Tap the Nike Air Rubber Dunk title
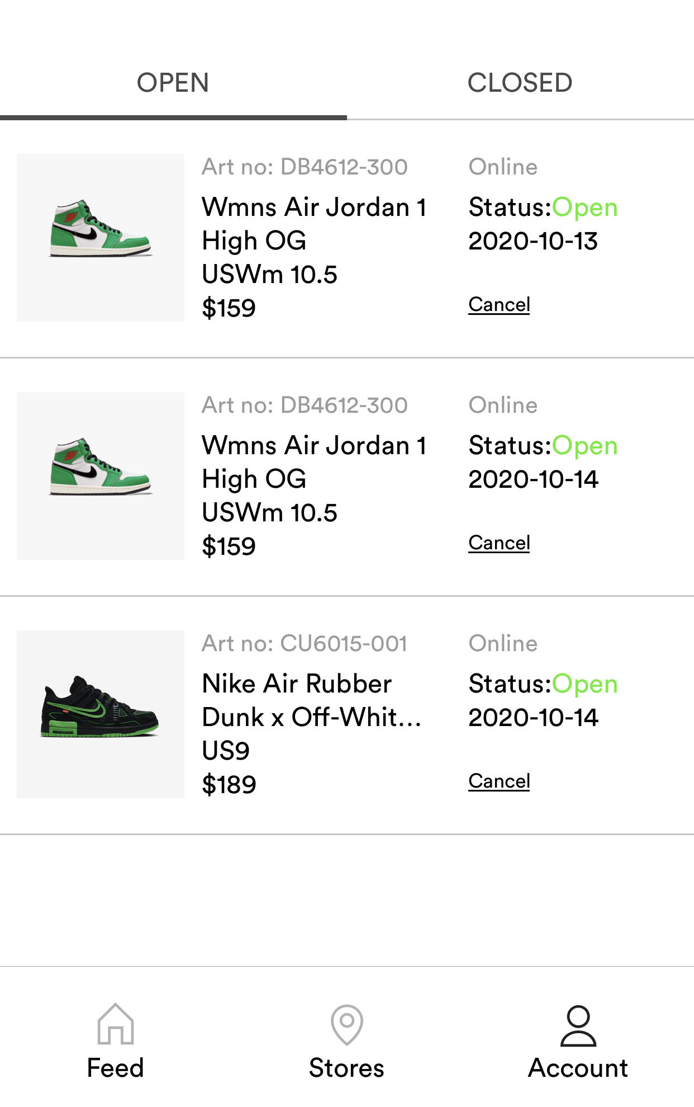The height and width of the screenshot is (1107, 694). click(x=311, y=700)
